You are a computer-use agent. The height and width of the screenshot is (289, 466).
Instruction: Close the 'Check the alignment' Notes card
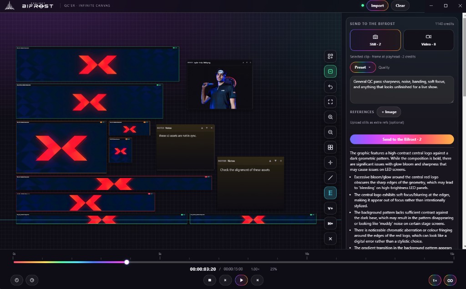281,161
